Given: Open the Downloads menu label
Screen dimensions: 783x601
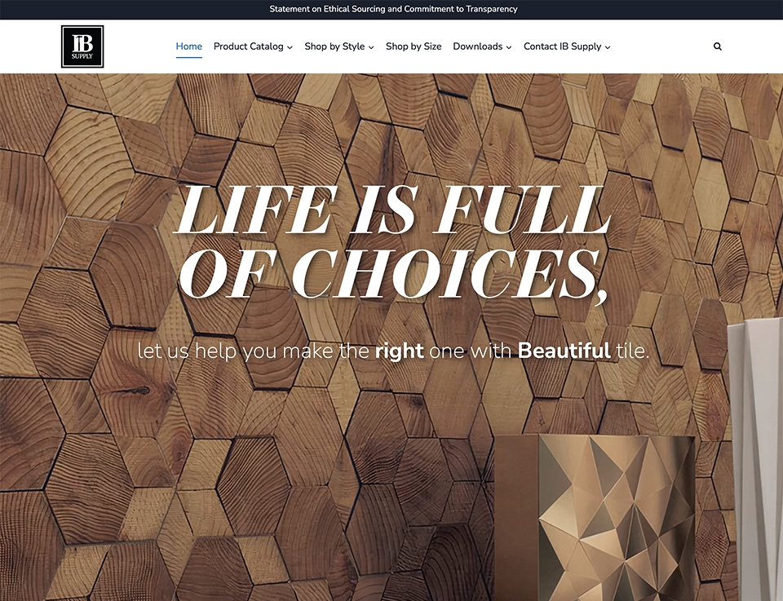Looking at the screenshot, I should pos(477,46).
